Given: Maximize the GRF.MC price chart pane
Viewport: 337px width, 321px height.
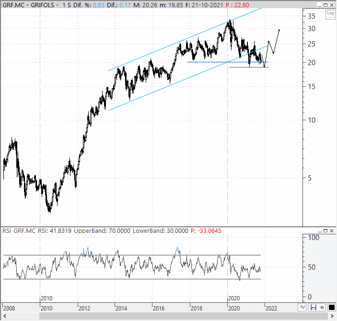Looking at the screenshot, I should pyautogui.click(x=325, y=5).
